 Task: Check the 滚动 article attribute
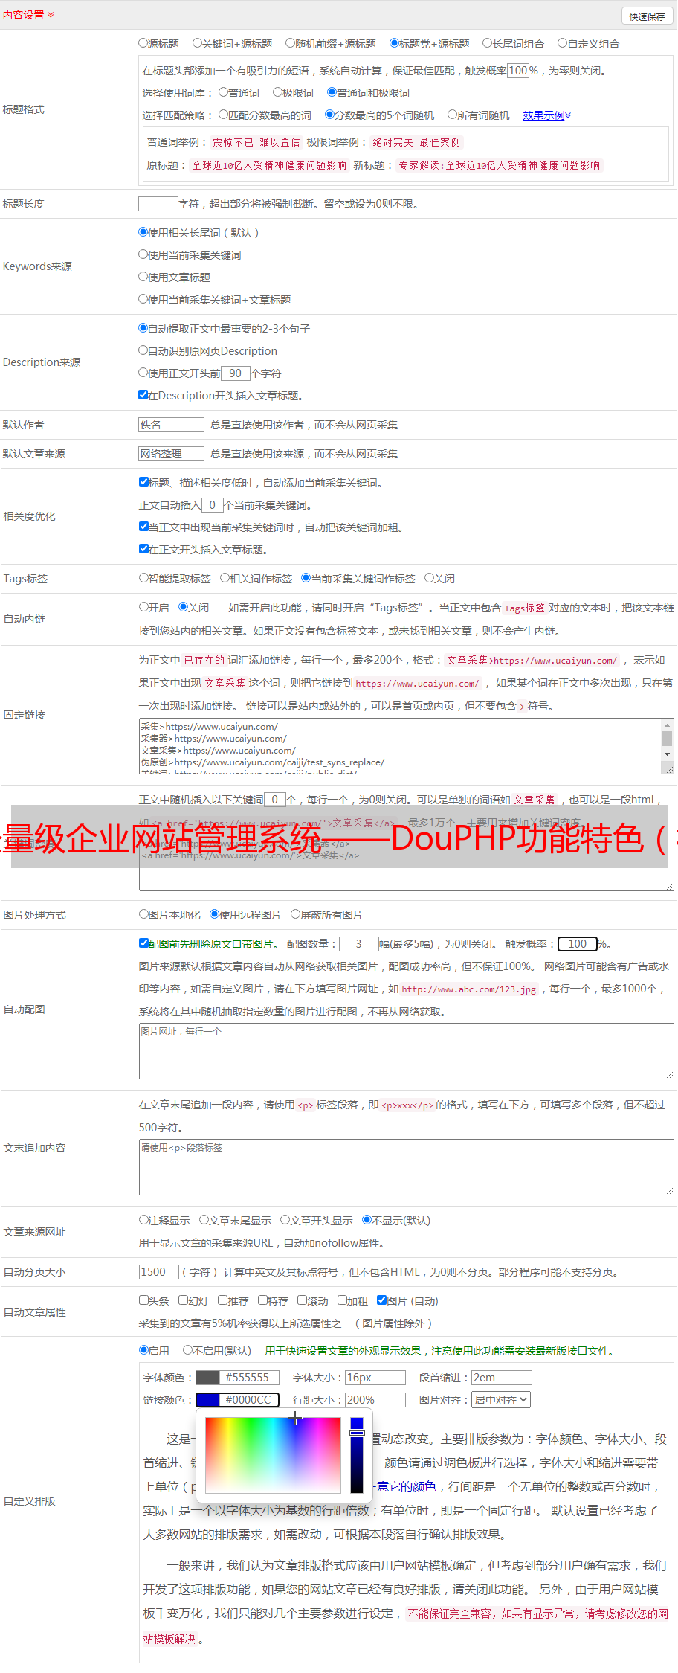(x=303, y=1300)
